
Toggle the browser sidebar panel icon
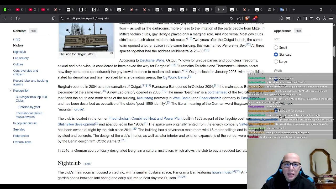[305, 18]
